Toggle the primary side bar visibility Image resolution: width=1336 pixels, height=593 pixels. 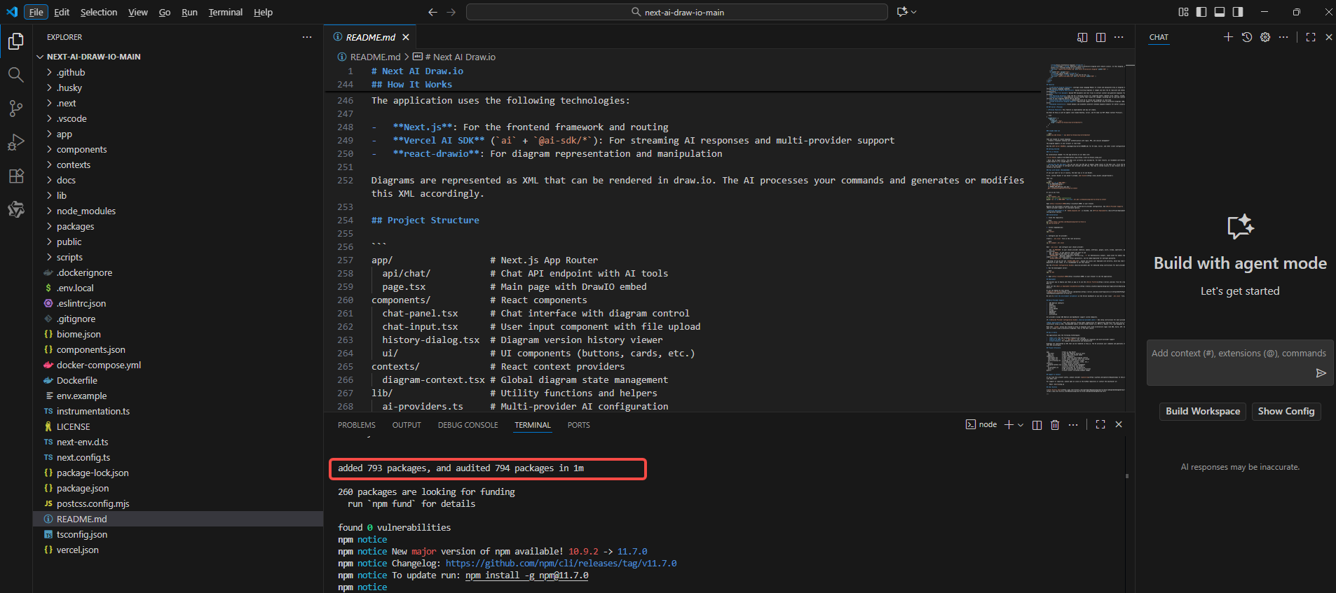[1201, 12]
